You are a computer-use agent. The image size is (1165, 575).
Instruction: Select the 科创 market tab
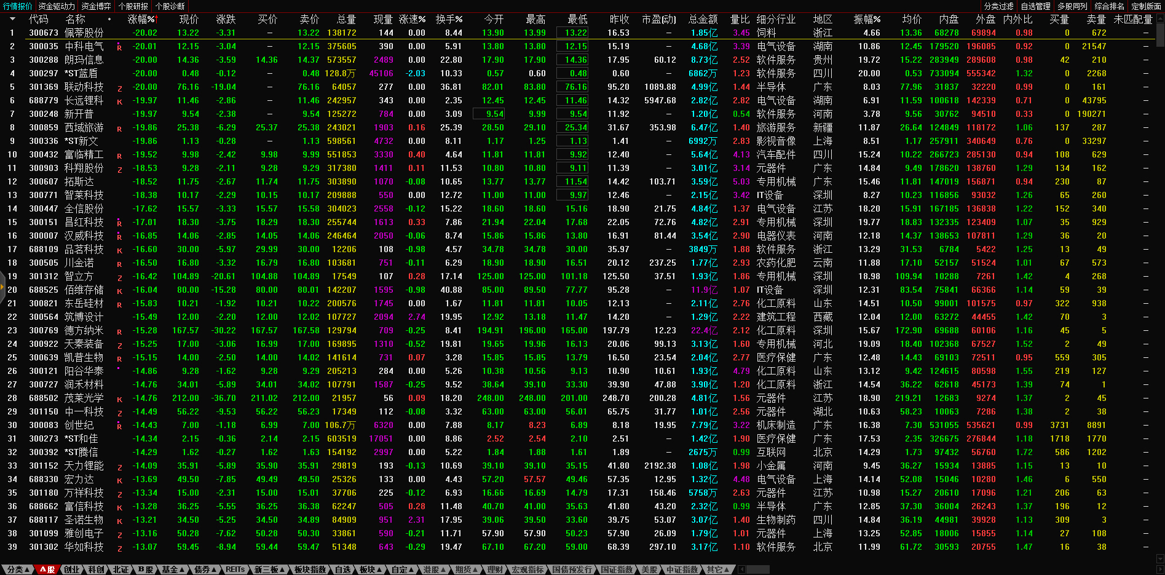pyautogui.click(x=96, y=569)
